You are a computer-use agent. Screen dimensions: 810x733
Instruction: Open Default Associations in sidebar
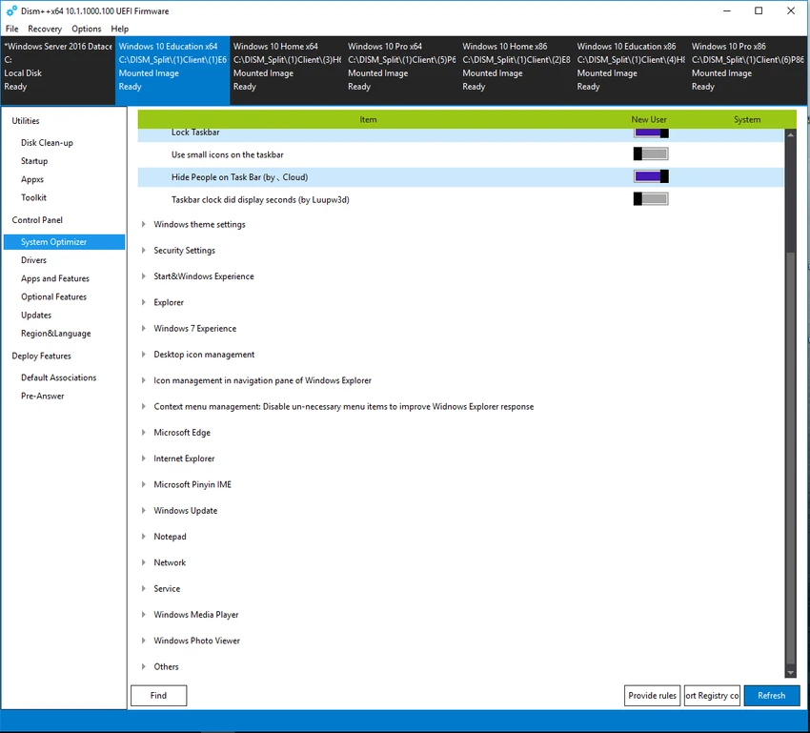coord(58,377)
